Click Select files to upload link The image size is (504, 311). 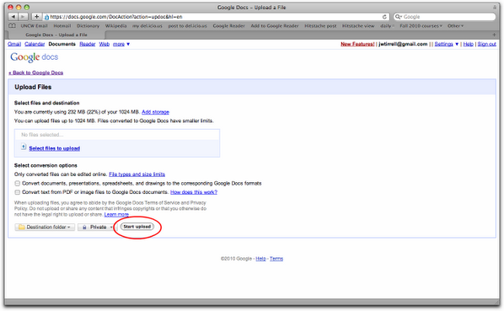(x=54, y=148)
